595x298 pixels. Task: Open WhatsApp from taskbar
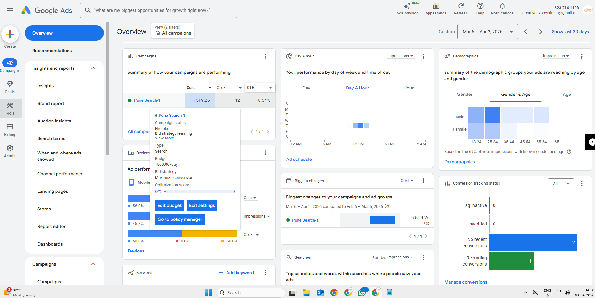click(x=362, y=293)
